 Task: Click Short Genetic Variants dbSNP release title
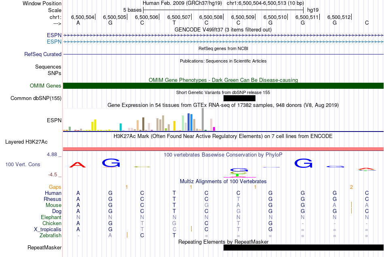pyautogui.click(x=223, y=93)
